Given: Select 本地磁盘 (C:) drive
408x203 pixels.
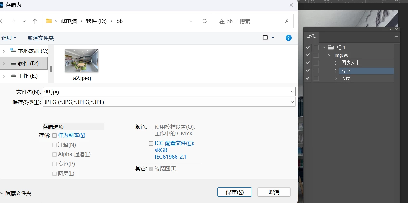Looking at the screenshot, I should pos(29,51).
